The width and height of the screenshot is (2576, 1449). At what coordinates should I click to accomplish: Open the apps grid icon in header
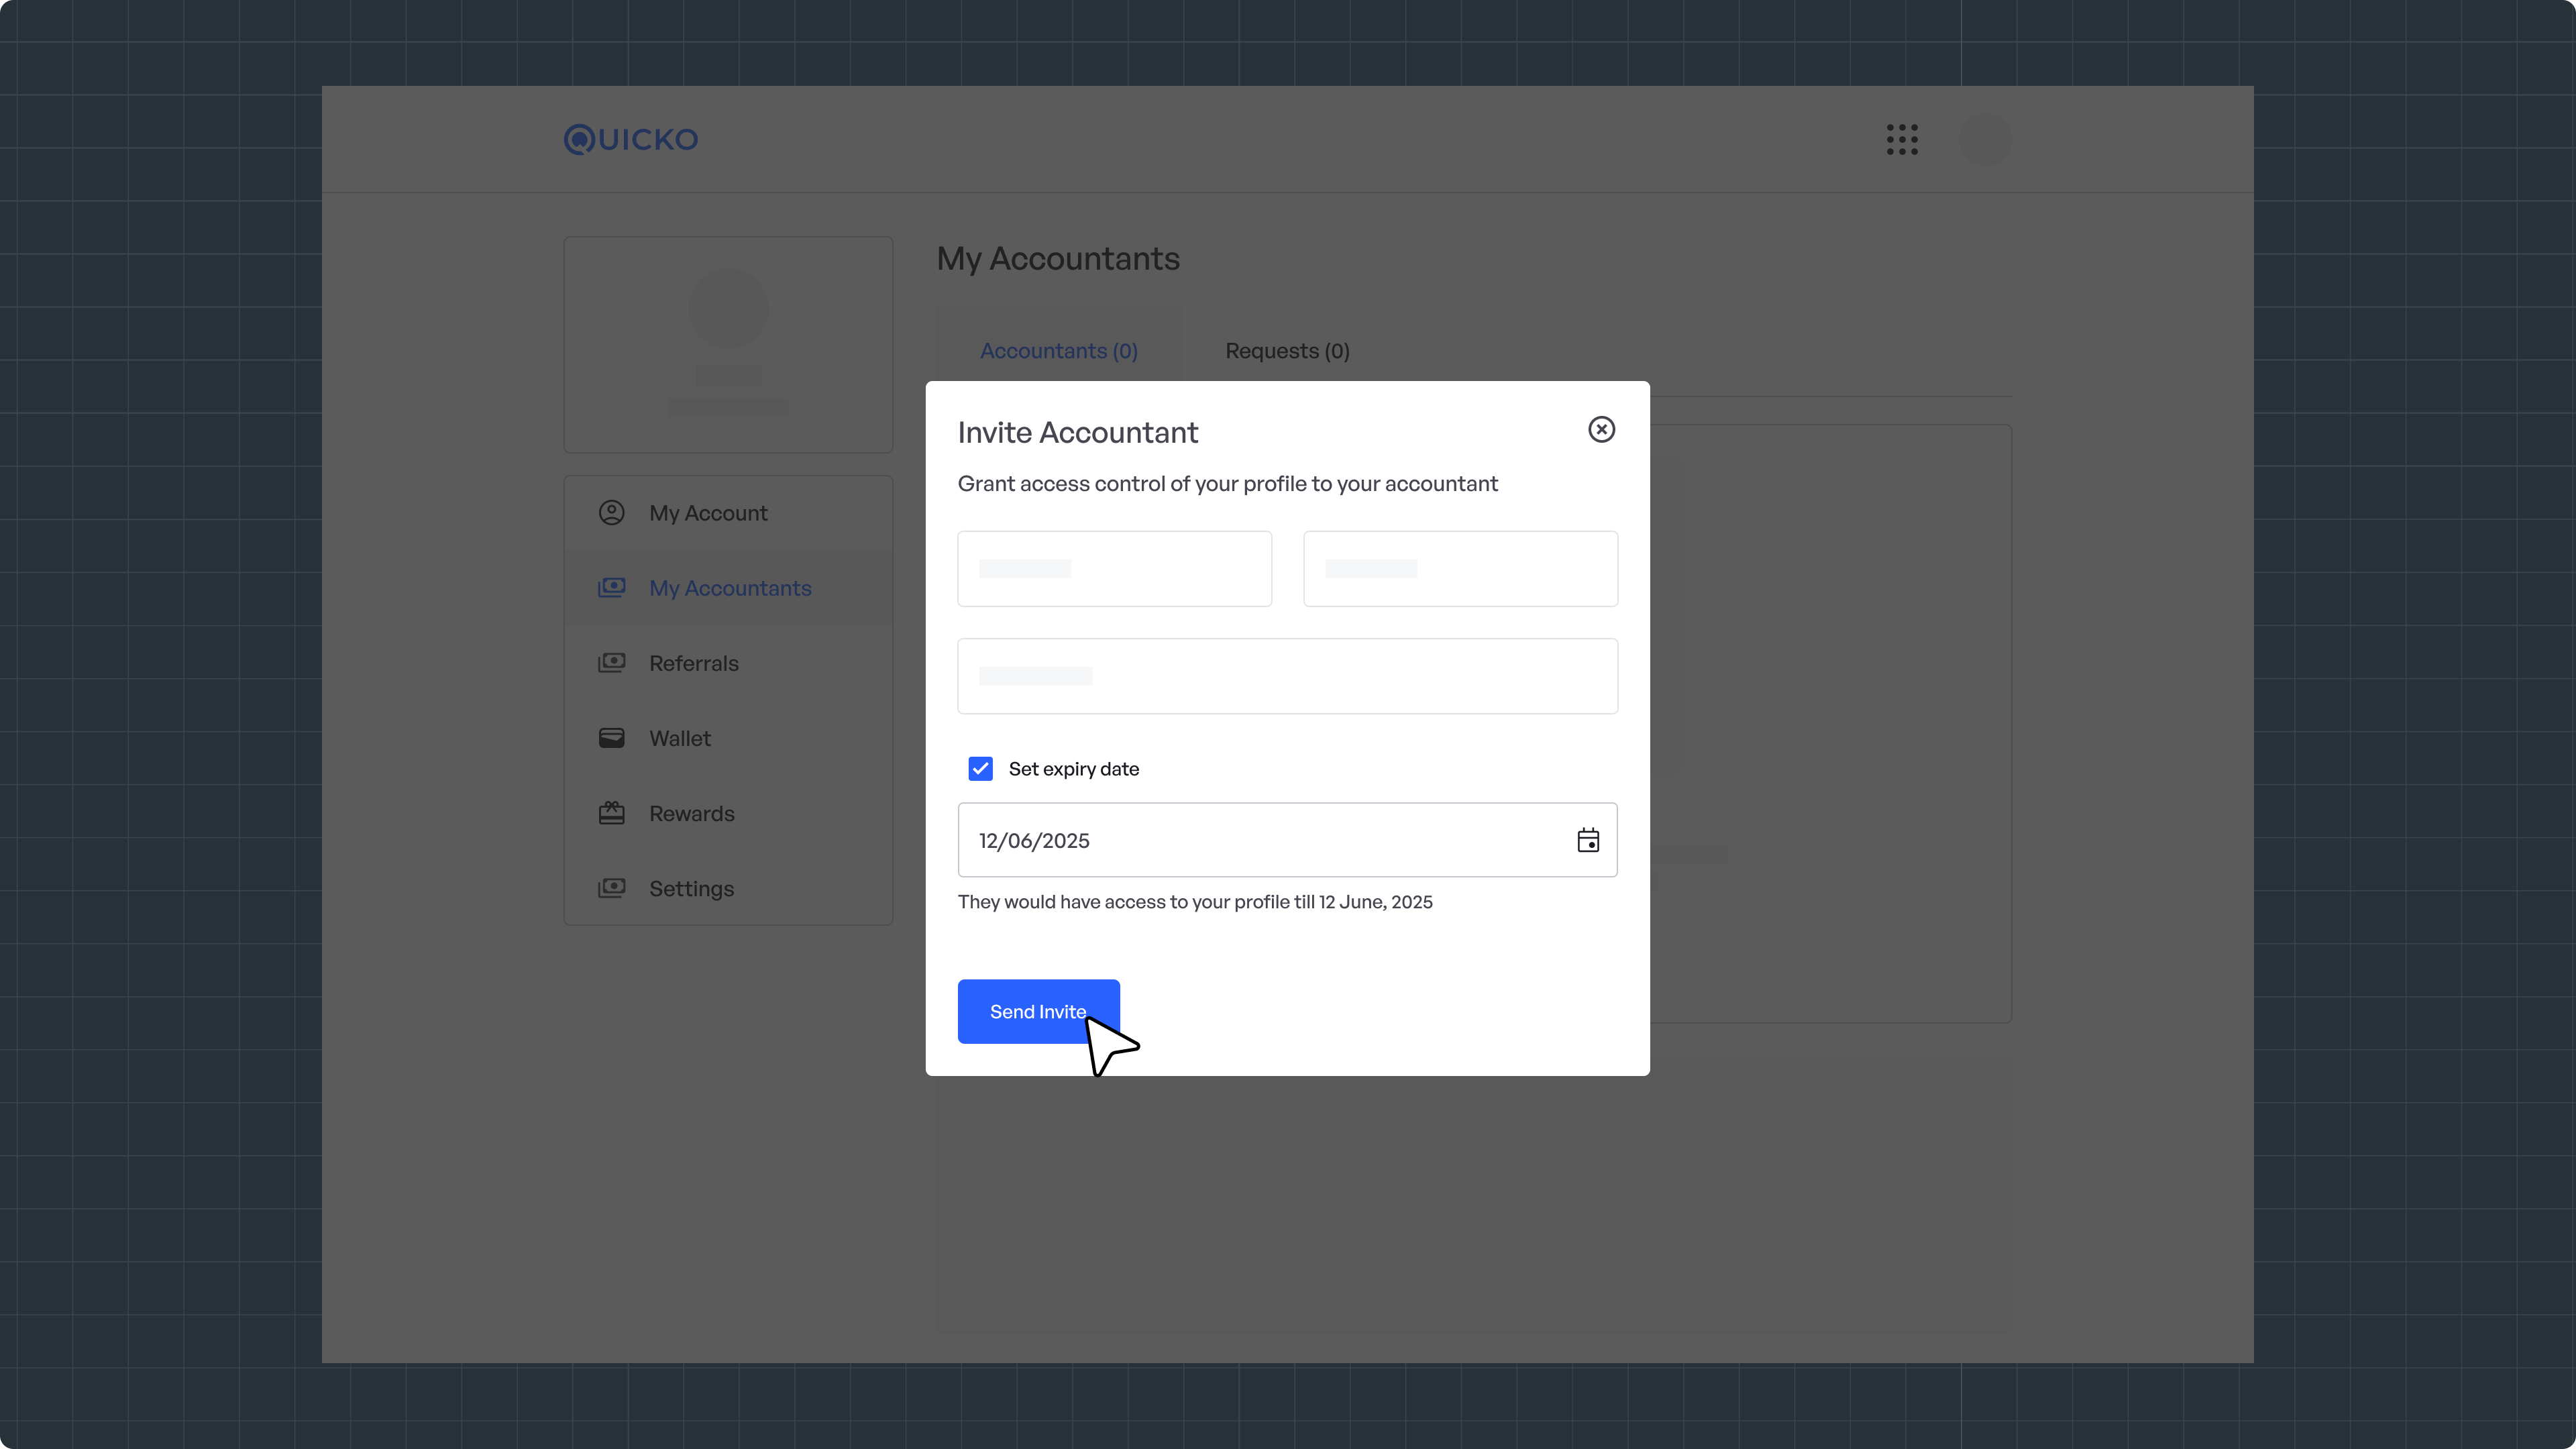click(1902, 139)
